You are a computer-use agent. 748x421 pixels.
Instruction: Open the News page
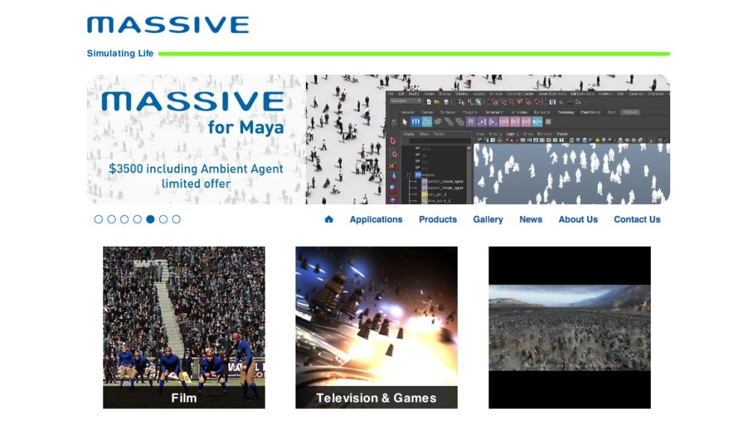530,219
